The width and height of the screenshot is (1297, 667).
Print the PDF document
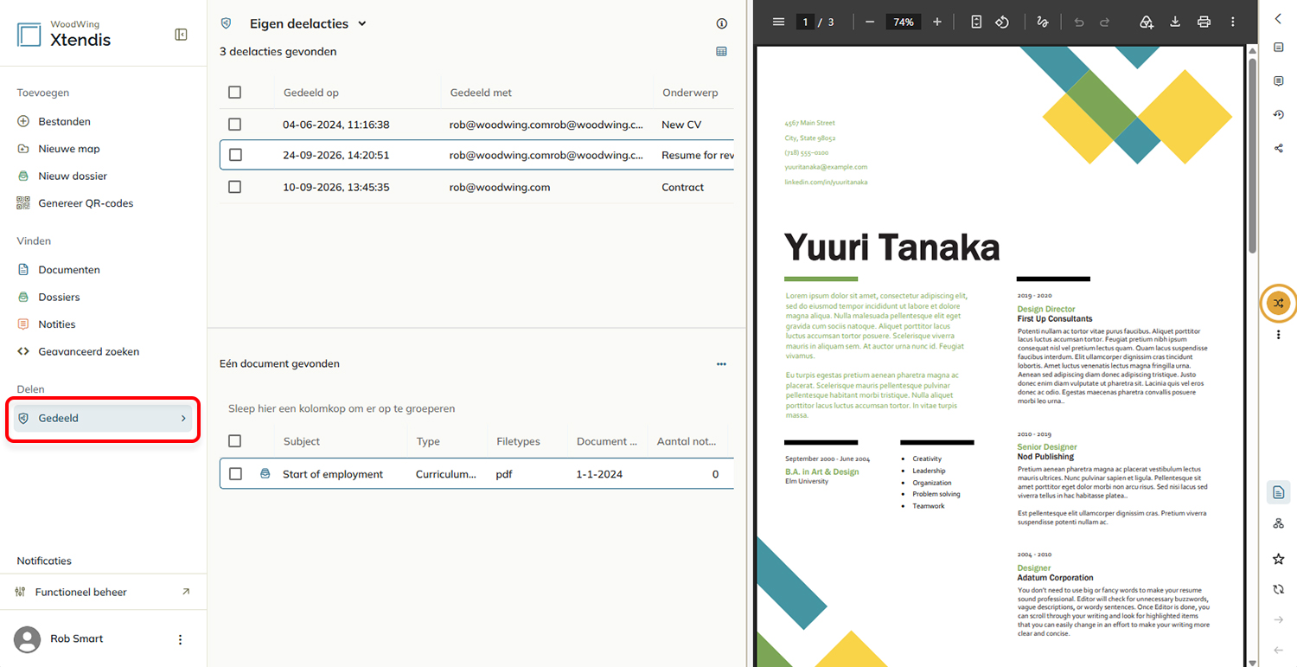click(x=1204, y=22)
